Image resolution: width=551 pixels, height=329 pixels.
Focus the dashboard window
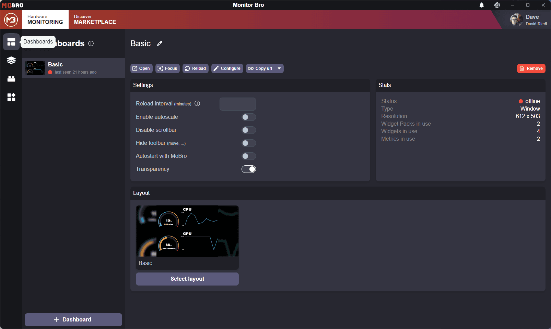(x=167, y=68)
